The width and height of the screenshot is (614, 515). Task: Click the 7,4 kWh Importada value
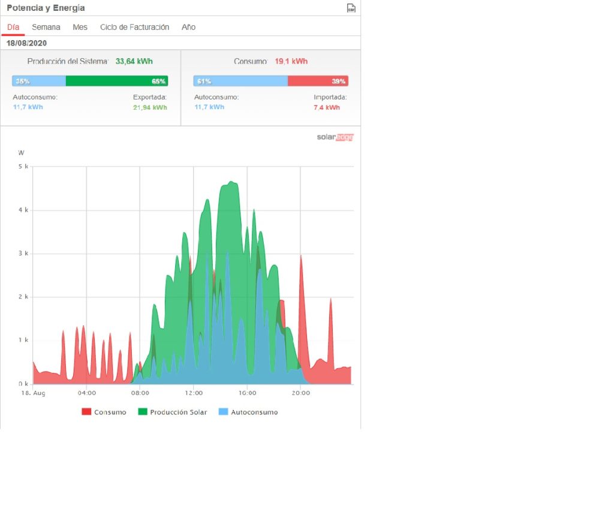[327, 107]
